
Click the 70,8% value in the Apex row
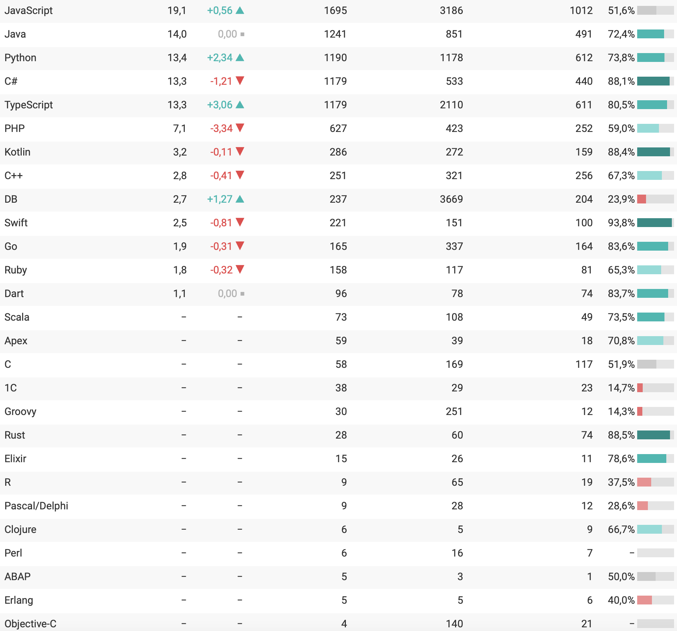(621, 341)
